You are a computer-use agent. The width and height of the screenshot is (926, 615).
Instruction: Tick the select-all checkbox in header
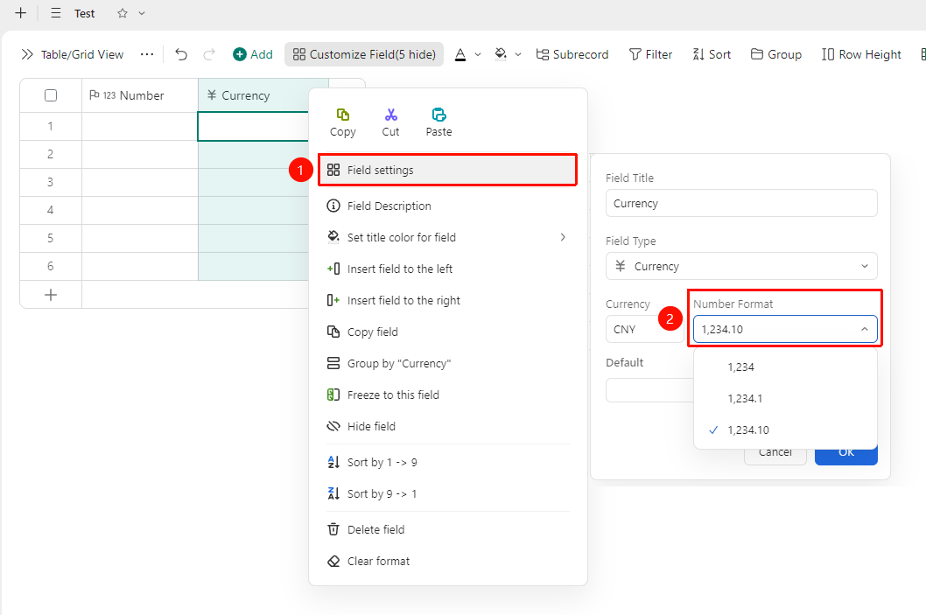tap(51, 95)
